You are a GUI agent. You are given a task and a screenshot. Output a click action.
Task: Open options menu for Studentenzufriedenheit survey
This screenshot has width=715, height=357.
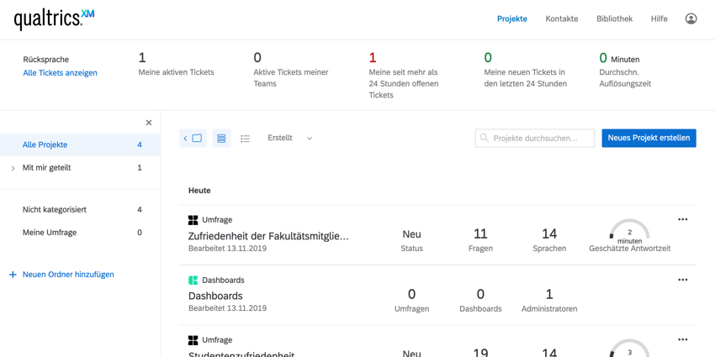683,339
